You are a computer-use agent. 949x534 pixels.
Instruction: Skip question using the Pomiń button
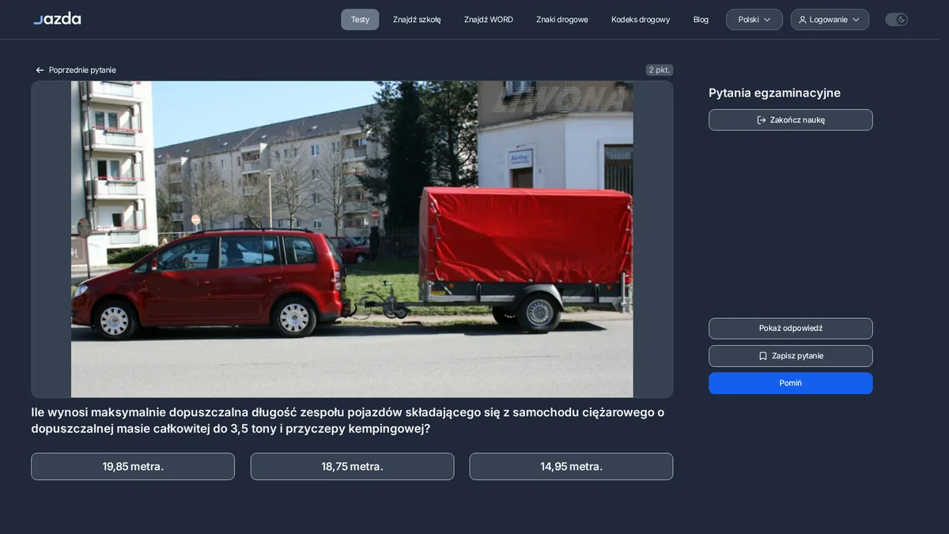pos(791,383)
